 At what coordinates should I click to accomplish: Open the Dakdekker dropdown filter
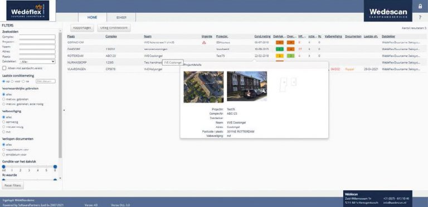tap(37, 62)
